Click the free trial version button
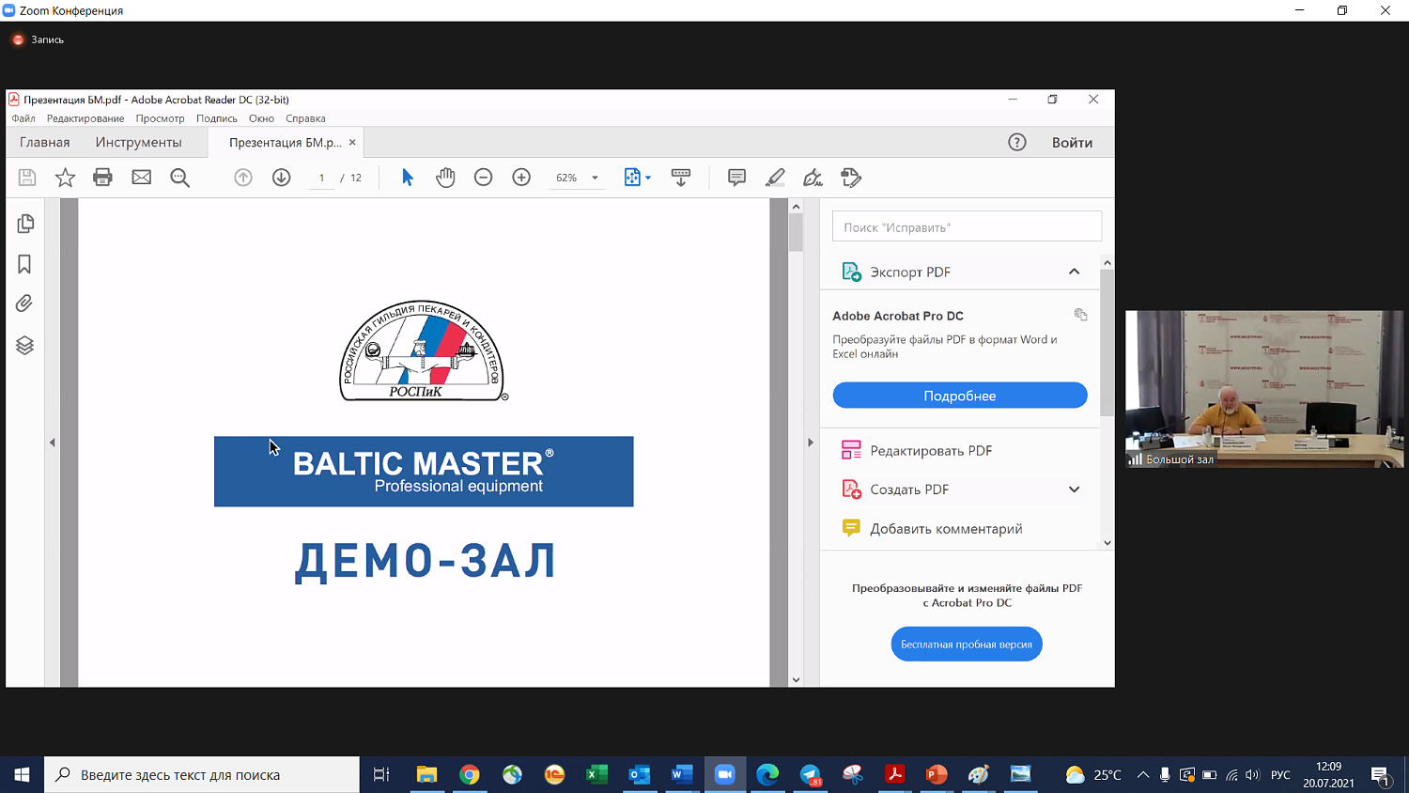Image resolution: width=1409 pixels, height=793 pixels. (967, 644)
